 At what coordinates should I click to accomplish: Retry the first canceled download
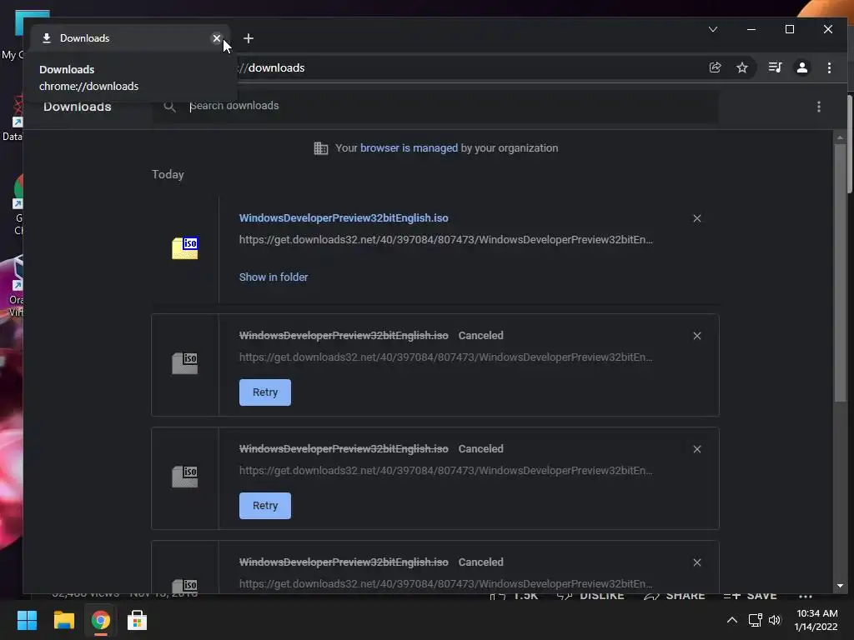coord(264,392)
